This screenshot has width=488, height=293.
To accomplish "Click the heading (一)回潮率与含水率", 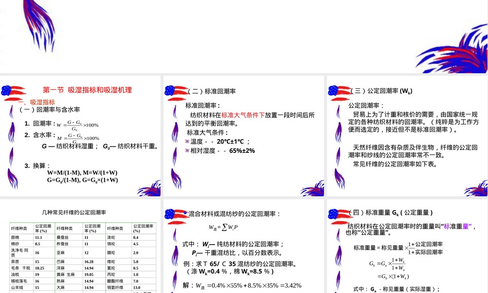I will tap(49, 109).
